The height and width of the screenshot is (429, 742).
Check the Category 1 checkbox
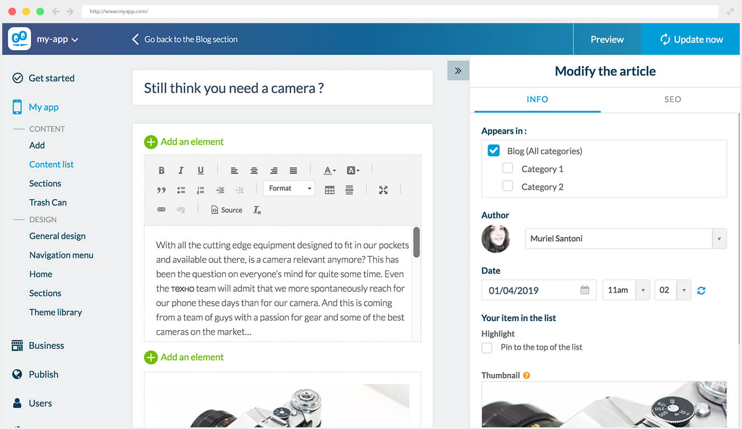pos(508,168)
